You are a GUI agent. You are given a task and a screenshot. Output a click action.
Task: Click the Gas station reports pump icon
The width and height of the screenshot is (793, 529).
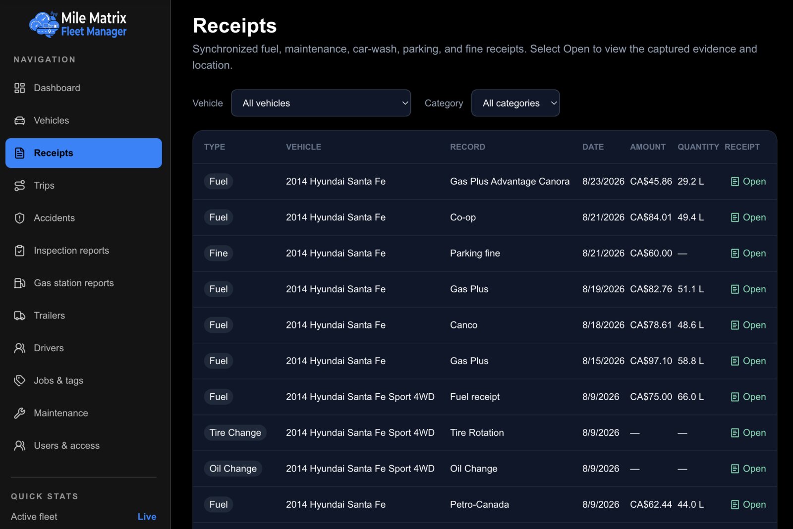coord(19,283)
